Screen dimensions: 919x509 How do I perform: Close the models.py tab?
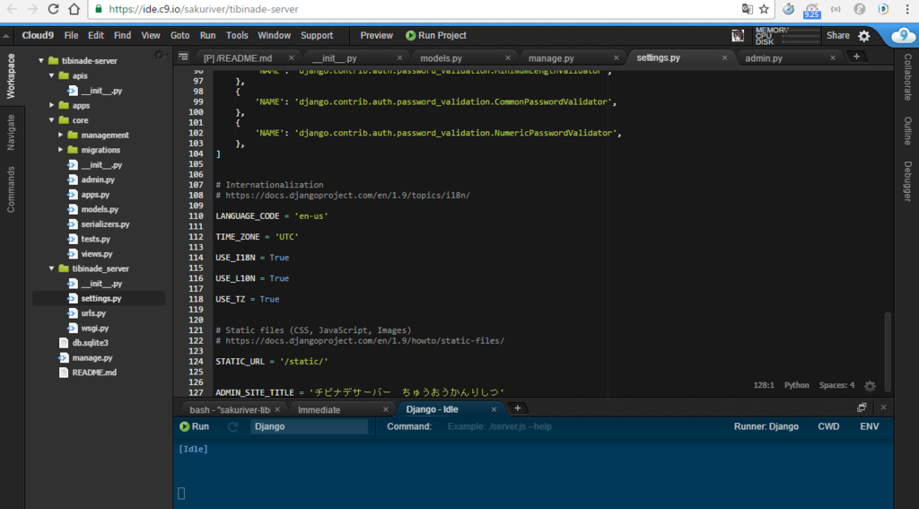point(508,57)
